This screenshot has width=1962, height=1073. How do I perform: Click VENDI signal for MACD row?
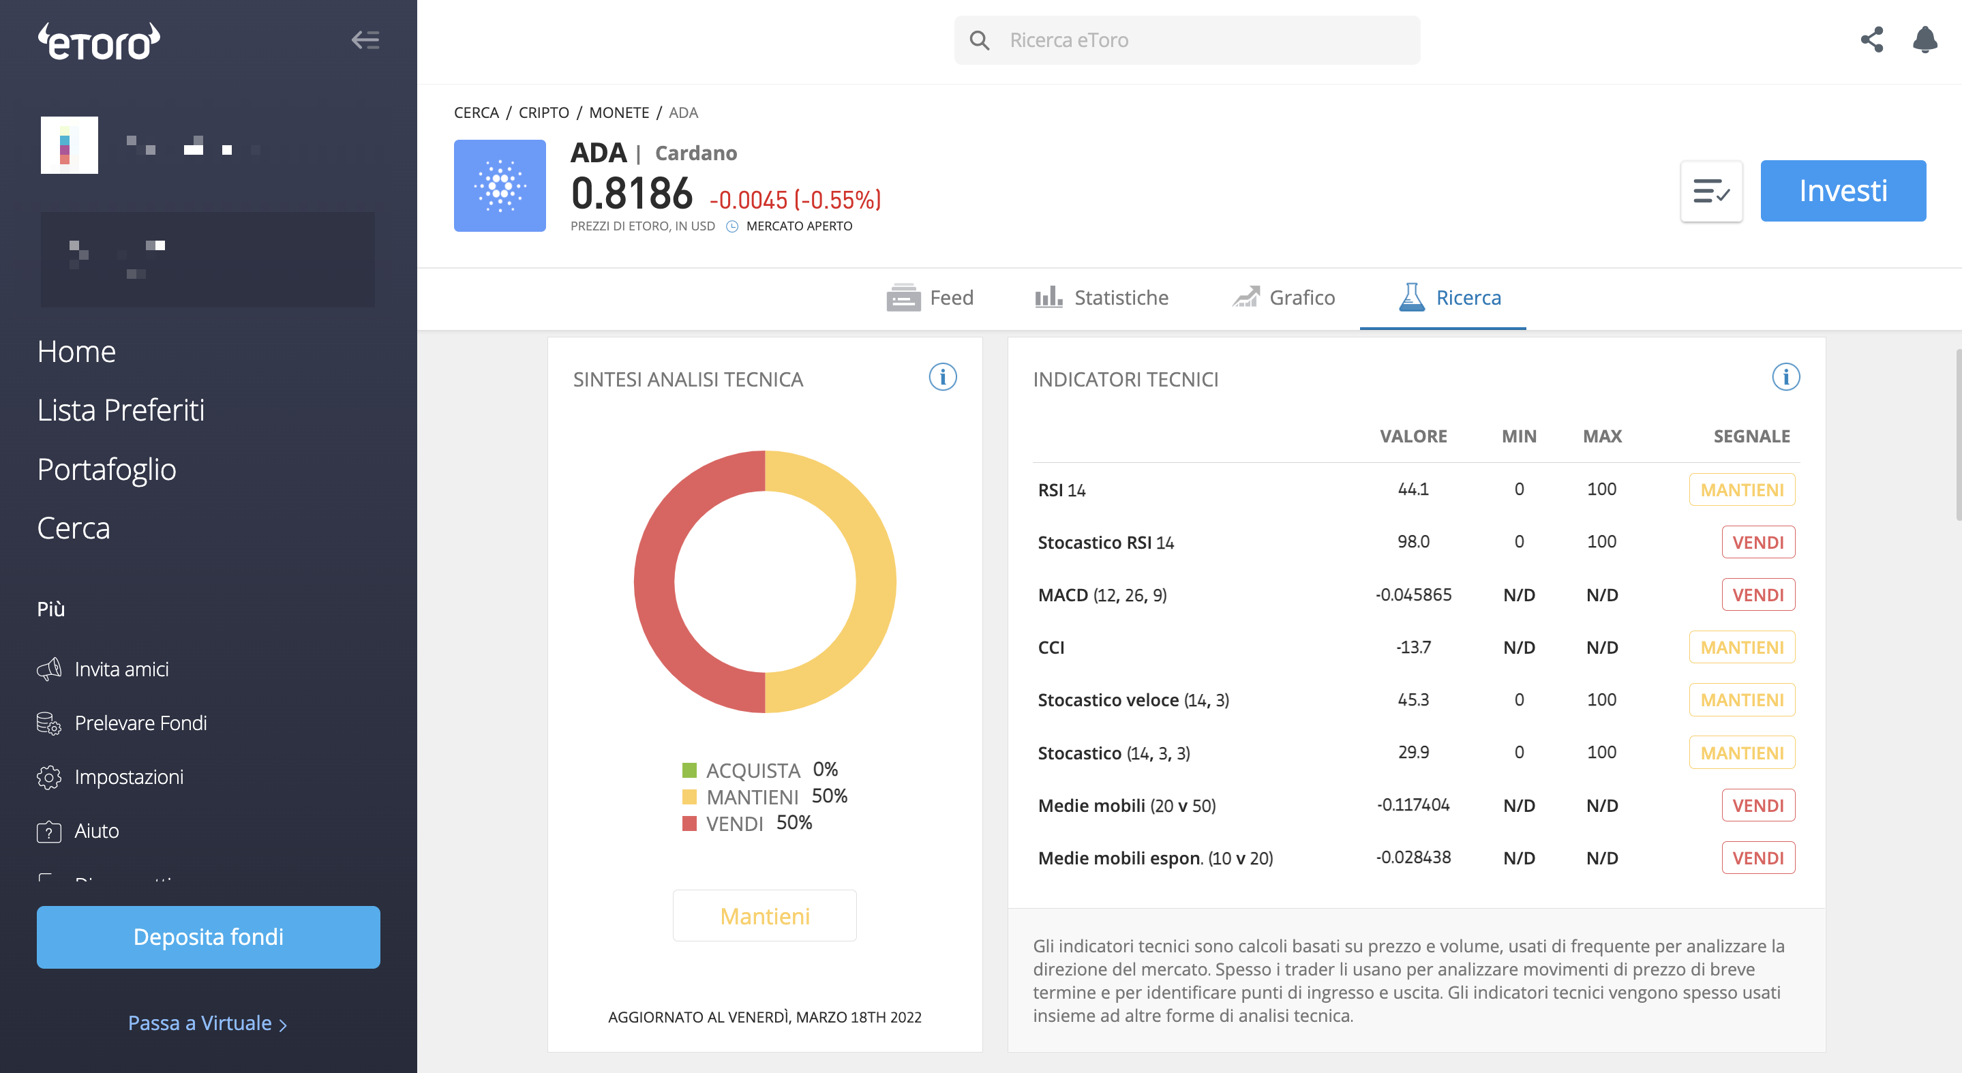coord(1759,596)
